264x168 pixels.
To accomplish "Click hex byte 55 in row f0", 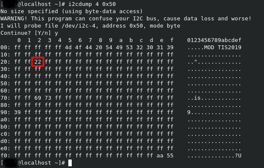I will coord(170,156).
